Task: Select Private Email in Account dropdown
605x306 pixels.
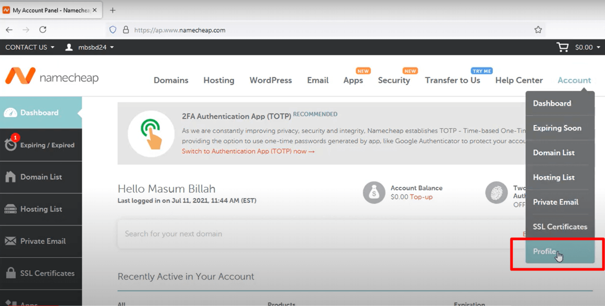Action: (x=560, y=202)
